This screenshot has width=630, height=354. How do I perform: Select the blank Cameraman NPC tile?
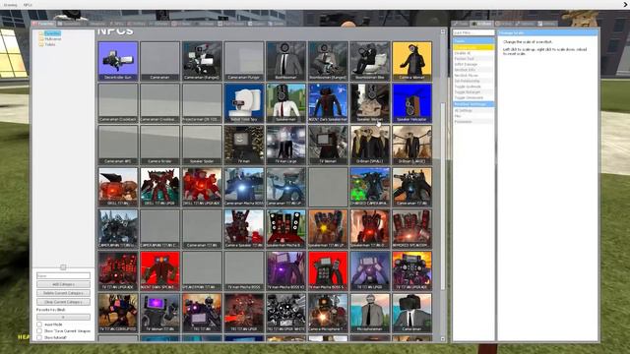click(x=159, y=61)
